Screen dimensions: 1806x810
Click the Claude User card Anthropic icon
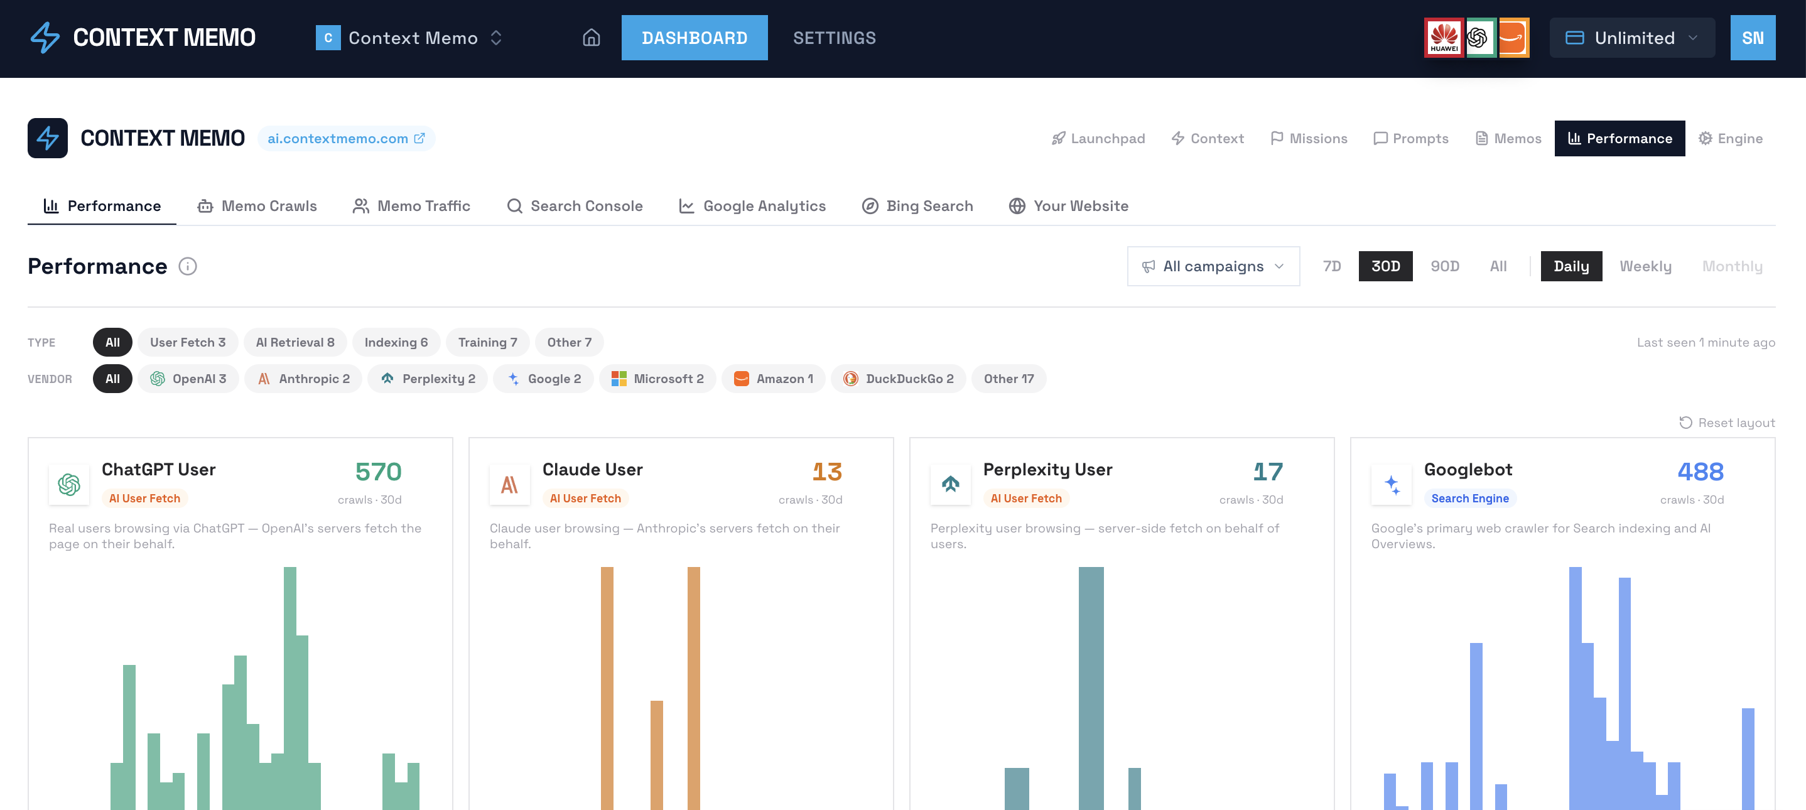coord(509,484)
